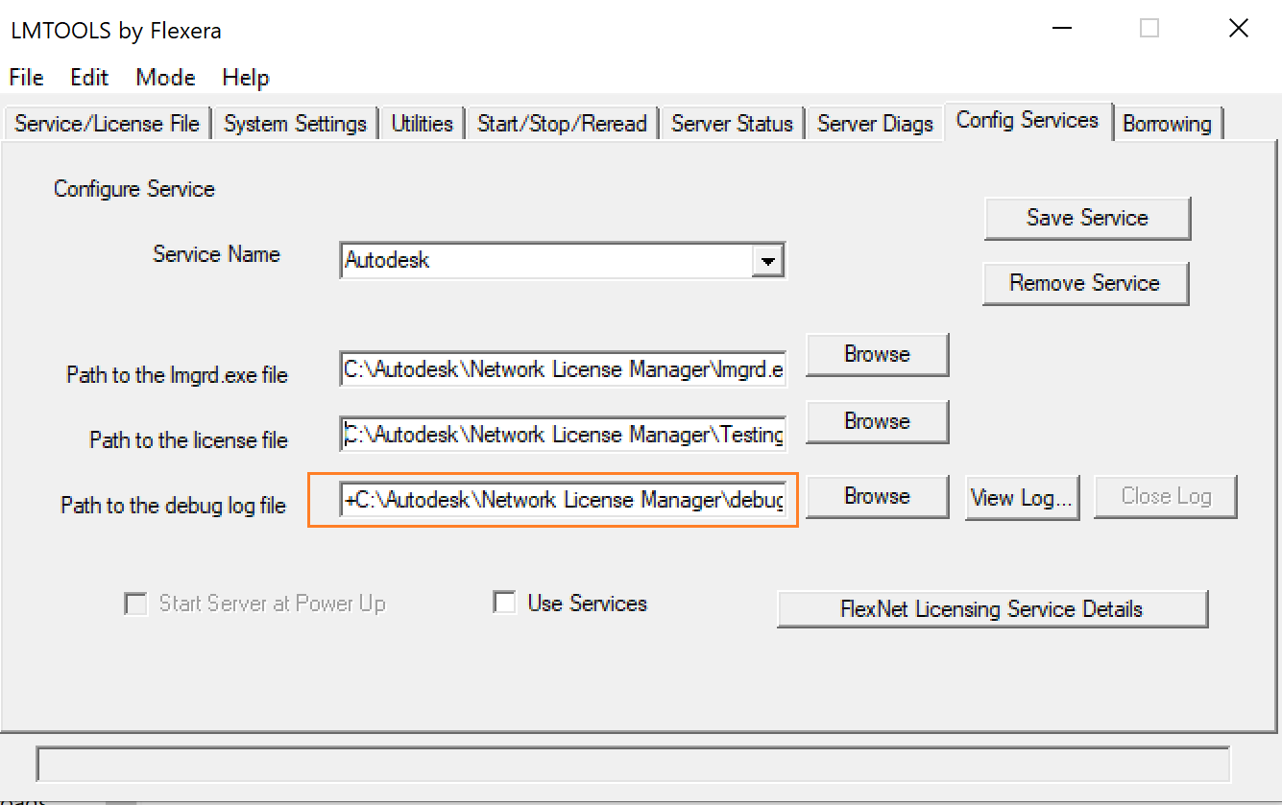Click the "Configure Service" heading text
This screenshot has height=805, width=1282.
click(x=134, y=189)
